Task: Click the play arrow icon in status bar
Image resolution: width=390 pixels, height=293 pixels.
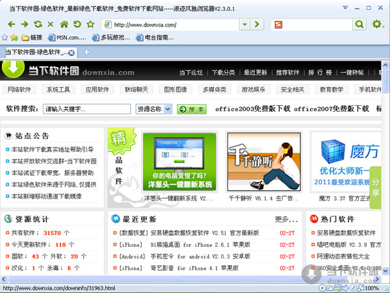Action: [x=322, y=288]
